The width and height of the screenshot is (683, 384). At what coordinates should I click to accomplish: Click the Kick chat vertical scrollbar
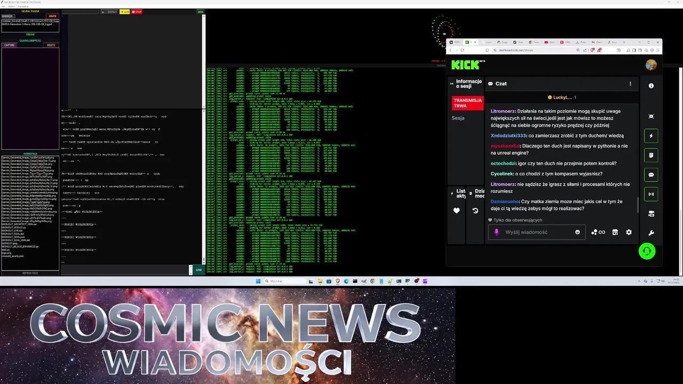[638, 205]
